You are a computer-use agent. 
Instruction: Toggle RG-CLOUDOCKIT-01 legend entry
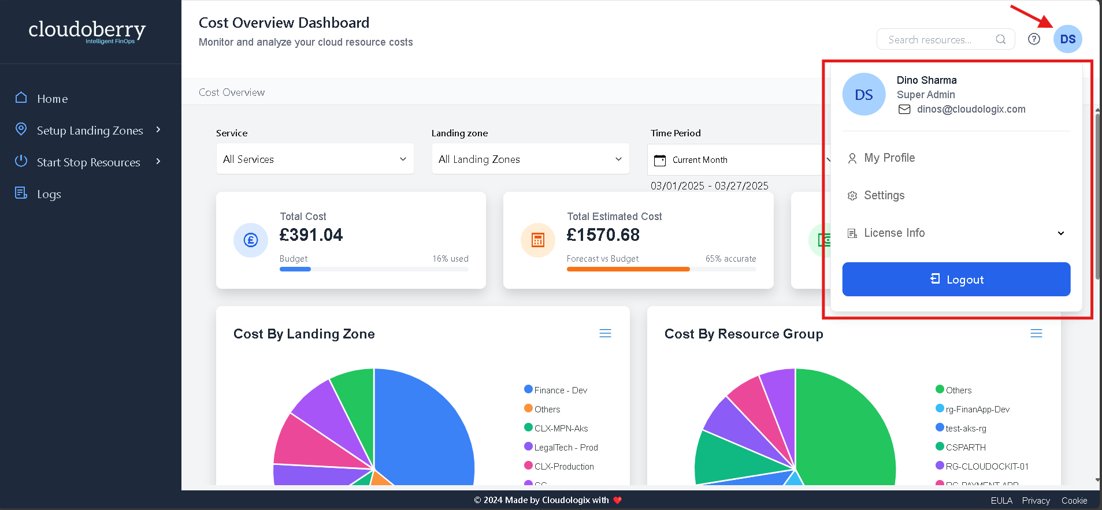tap(982, 466)
